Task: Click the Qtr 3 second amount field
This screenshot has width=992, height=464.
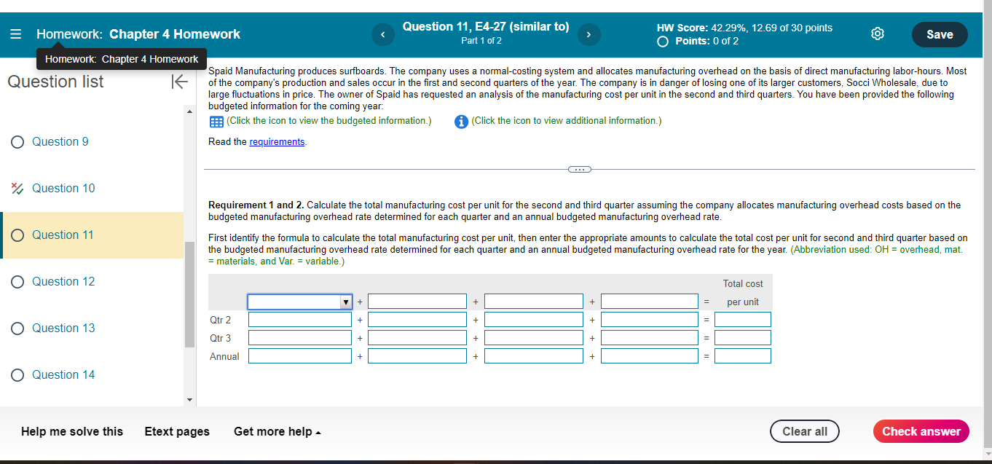Action: pos(417,338)
